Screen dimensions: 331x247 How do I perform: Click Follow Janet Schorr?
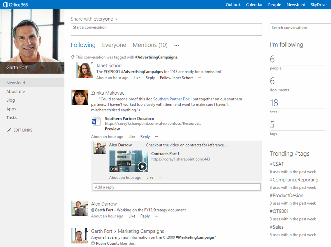click(x=176, y=78)
